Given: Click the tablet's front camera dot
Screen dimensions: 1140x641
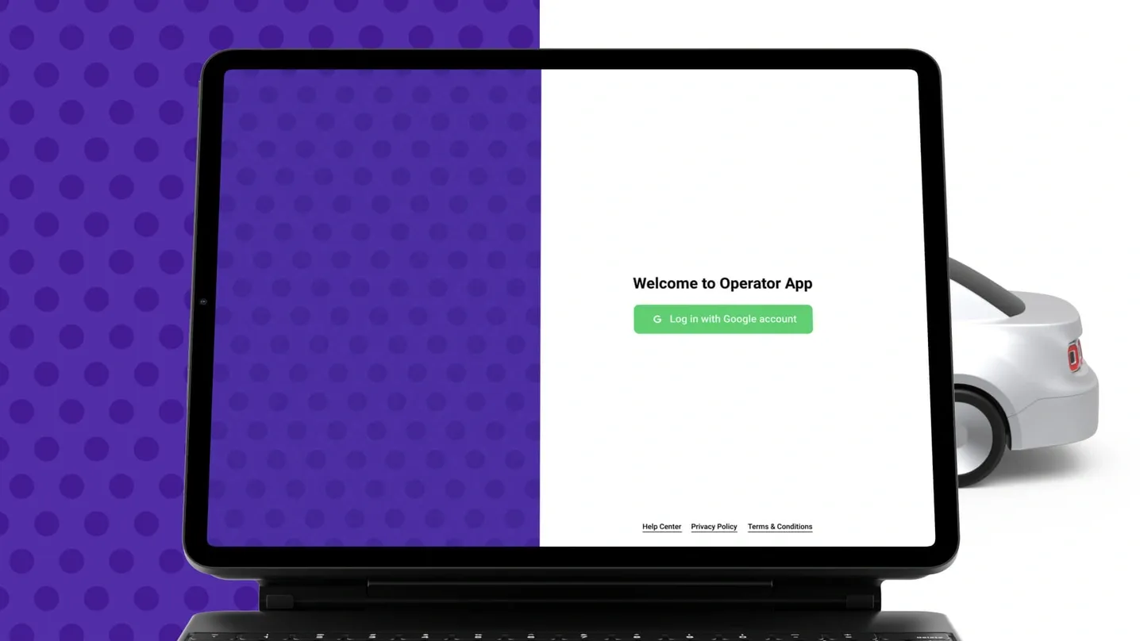Looking at the screenshot, I should (203, 302).
